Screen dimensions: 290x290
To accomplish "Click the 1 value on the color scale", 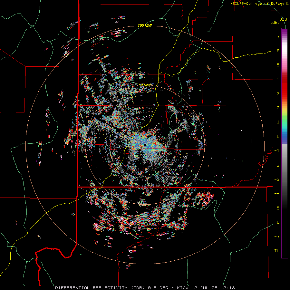I will coord(278,122).
